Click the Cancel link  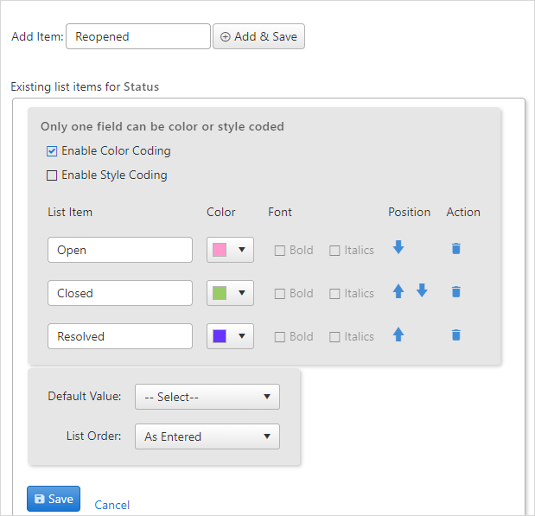[111, 505]
